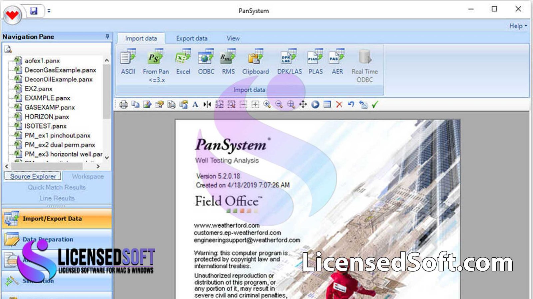The image size is (533, 299).
Task: Click the www.weatherford.com text
Action: point(227,225)
